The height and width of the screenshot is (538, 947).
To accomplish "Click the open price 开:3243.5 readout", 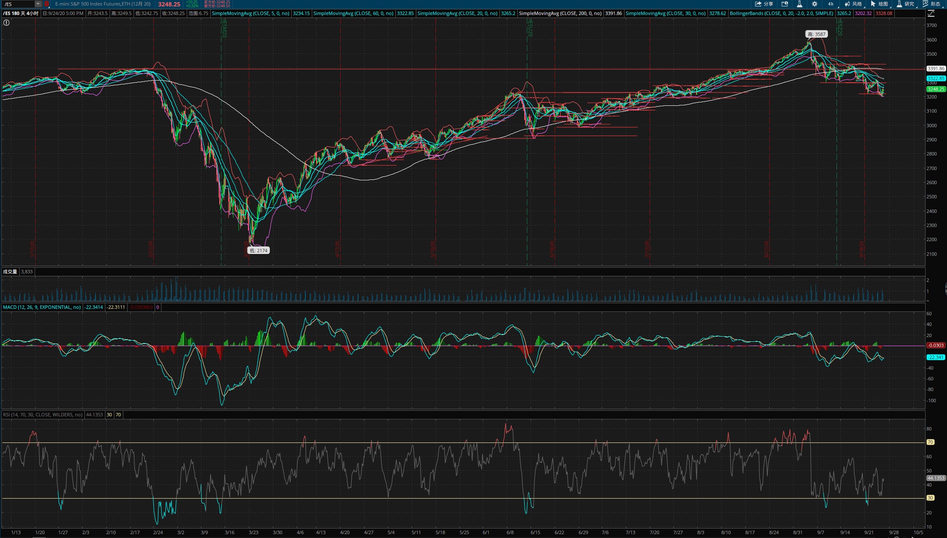I will (x=98, y=13).
